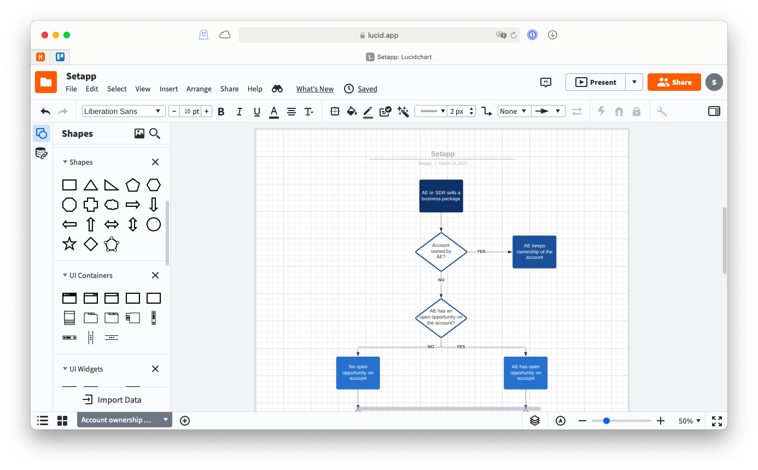The image size is (758, 470).
Task: Click the lock icon in toolbar
Action: coord(637,112)
